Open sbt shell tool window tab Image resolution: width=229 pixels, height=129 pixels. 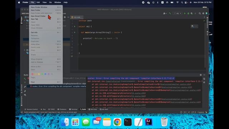(104, 109)
